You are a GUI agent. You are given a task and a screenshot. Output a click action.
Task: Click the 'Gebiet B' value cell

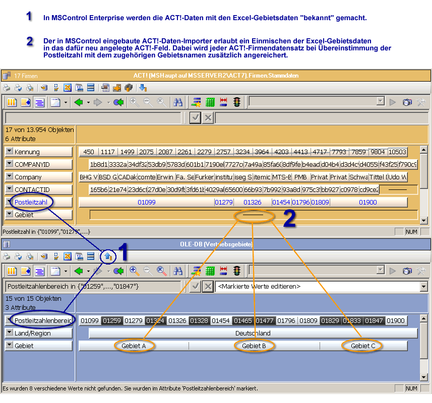[x=254, y=346]
